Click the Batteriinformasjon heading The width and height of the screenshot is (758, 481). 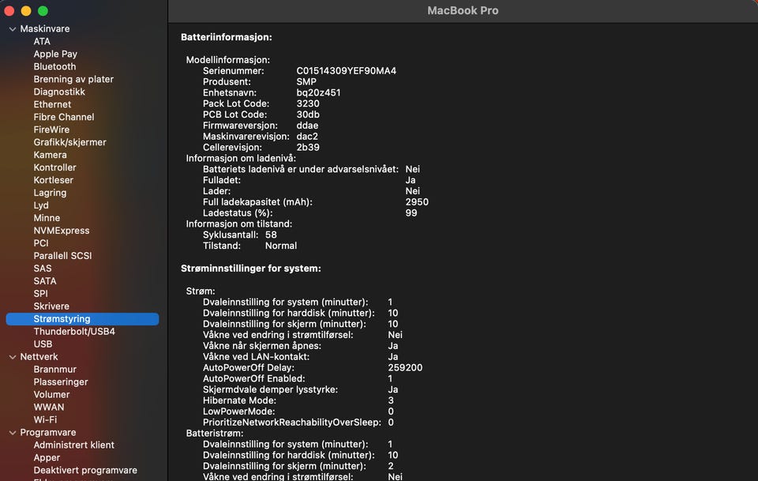[227, 37]
